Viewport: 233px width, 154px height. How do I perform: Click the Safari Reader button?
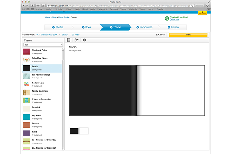coord(199,5)
